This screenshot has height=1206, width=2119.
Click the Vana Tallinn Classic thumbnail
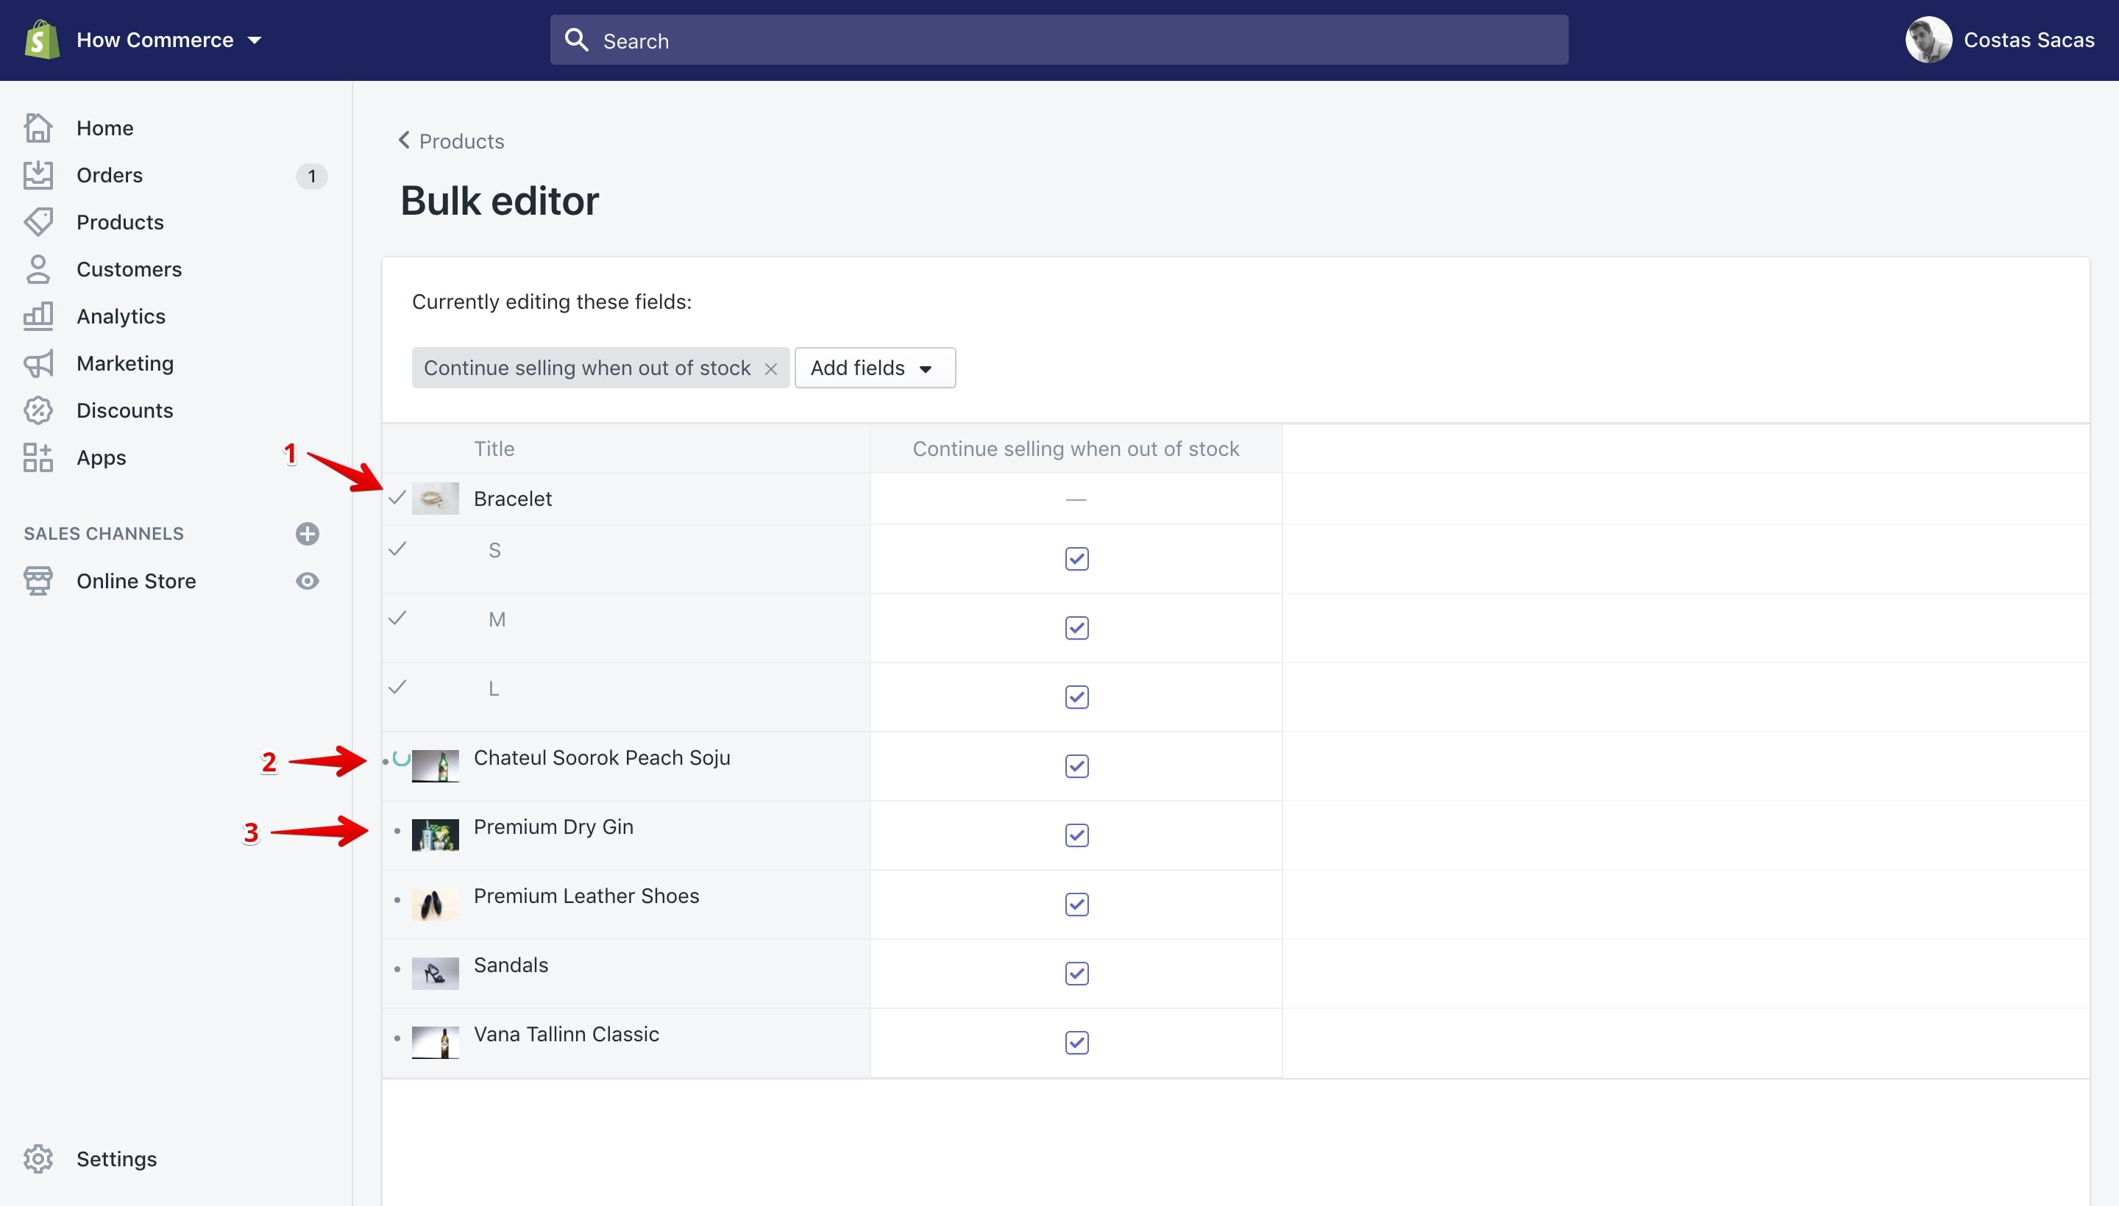[435, 1043]
